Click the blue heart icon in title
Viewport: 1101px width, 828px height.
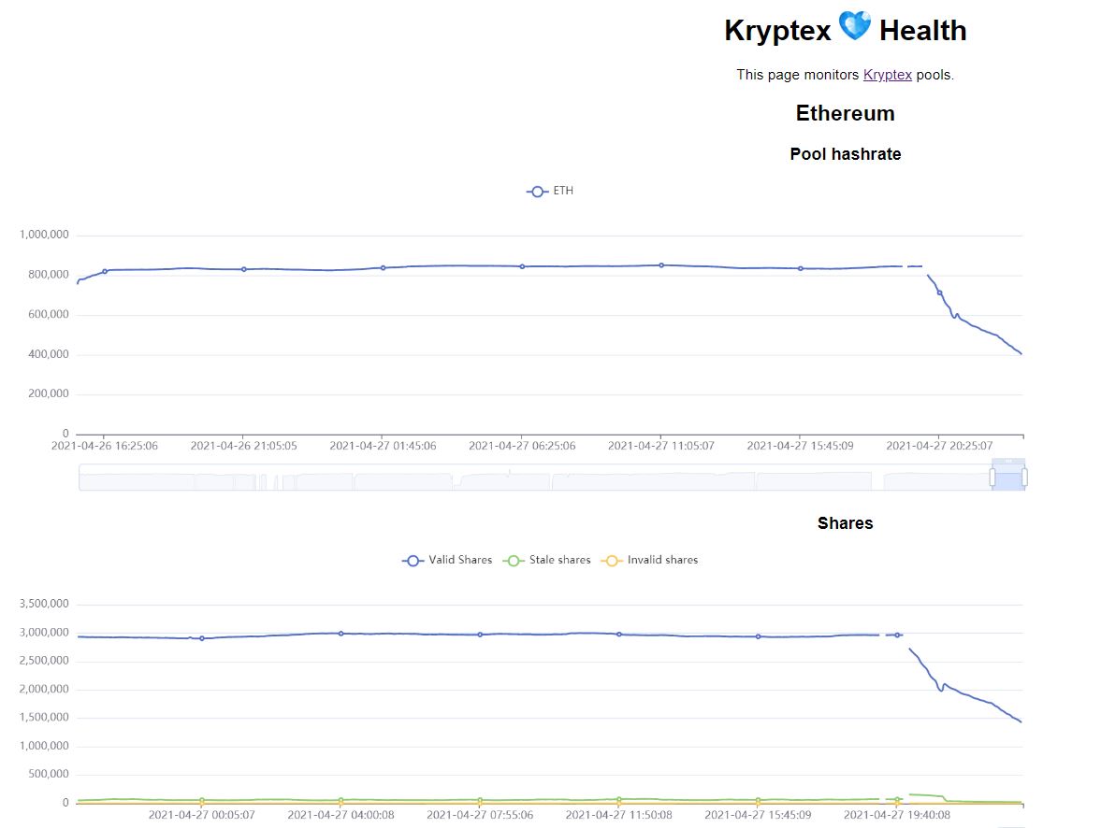(x=855, y=27)
